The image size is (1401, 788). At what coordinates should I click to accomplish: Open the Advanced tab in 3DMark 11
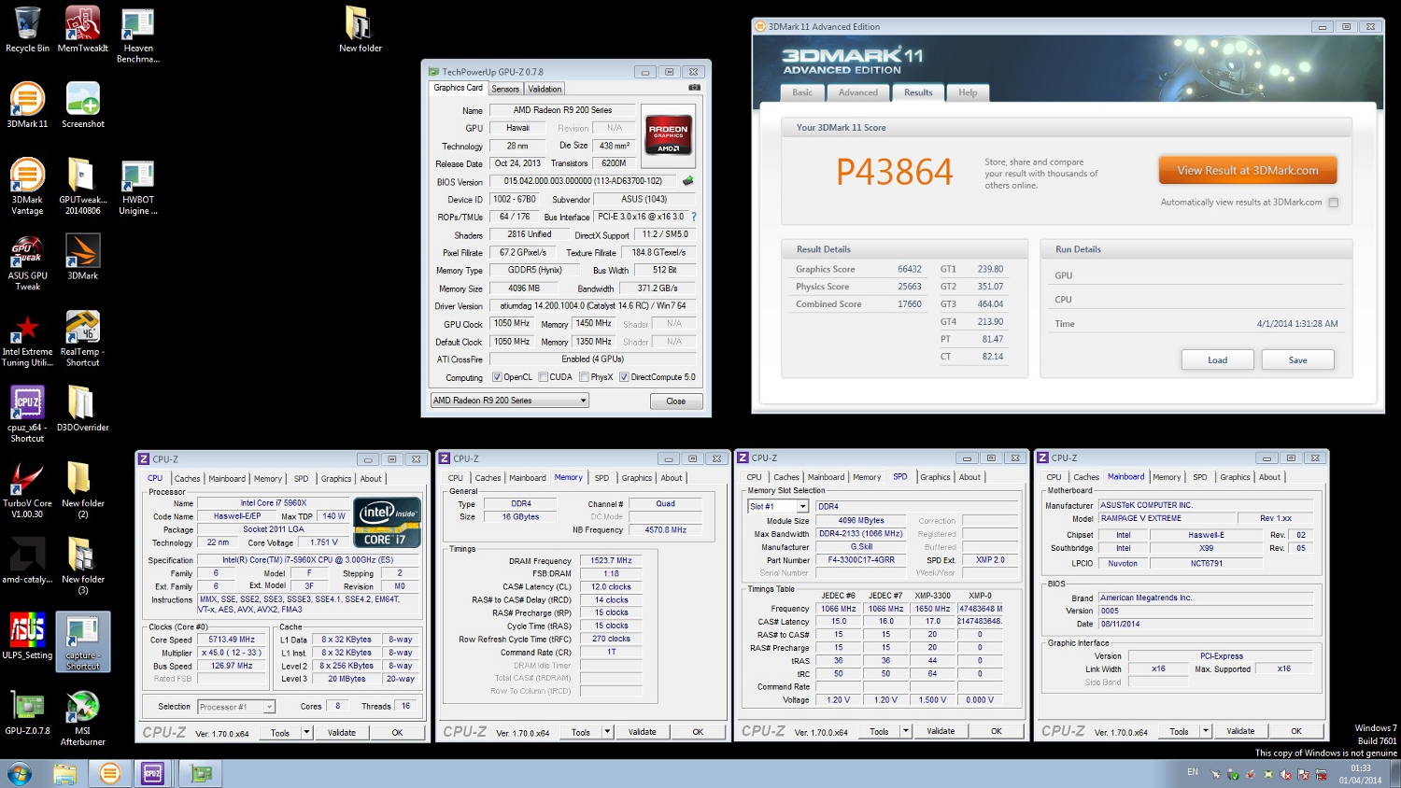point(857,92)
